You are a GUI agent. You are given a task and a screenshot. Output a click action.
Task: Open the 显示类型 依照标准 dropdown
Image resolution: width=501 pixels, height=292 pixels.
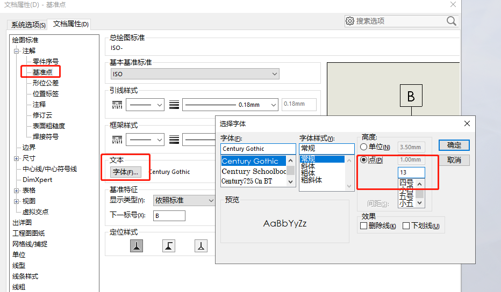point(184,200)
